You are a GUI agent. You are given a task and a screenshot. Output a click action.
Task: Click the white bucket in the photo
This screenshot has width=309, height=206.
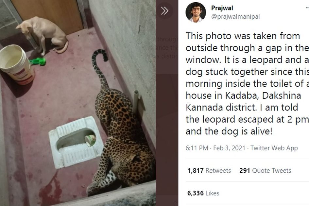(x=17, y=64)
